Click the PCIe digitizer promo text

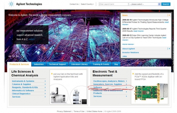pos(149,77)
